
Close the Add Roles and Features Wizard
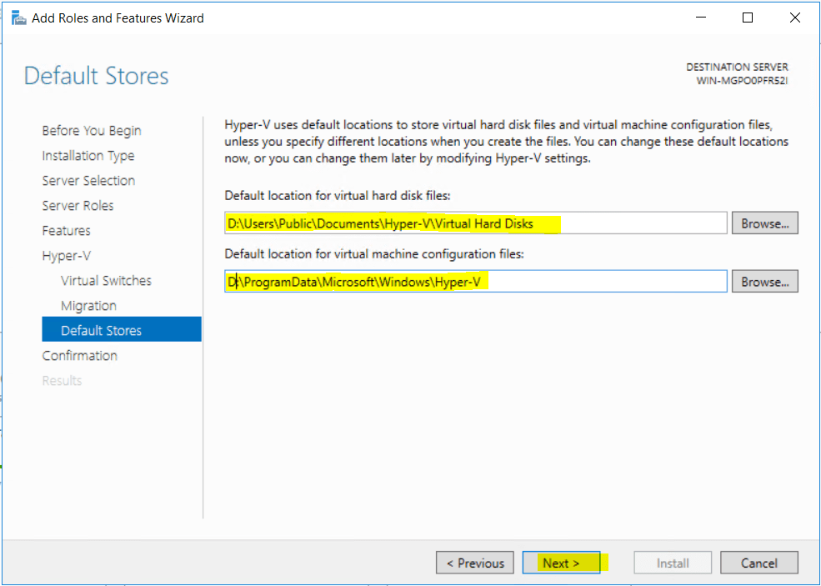point(793,18)
